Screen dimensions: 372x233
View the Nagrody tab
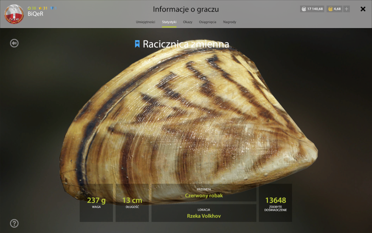click(x=230, y=22)
